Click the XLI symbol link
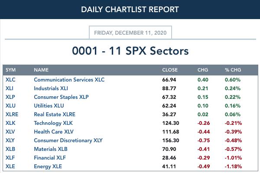260x173 pixels. pos(10,88)
